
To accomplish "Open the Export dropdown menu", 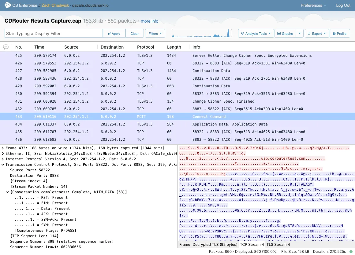I will click(x=317, y=34).
